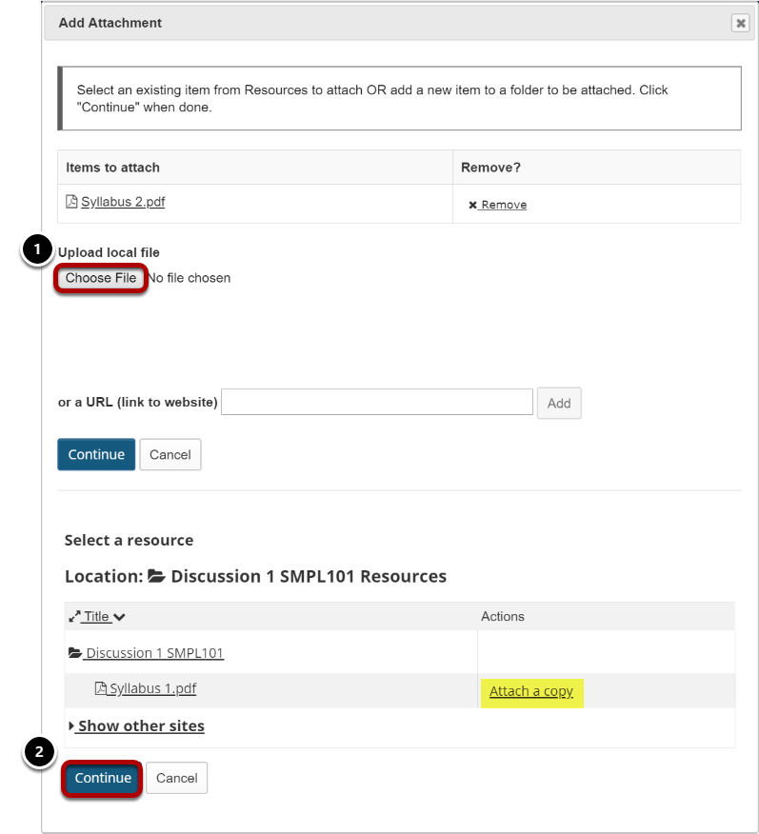The width and height of the screenshot is (759, 834).
Task: Toggle the Title sort chevron
Action: [119, 617]
